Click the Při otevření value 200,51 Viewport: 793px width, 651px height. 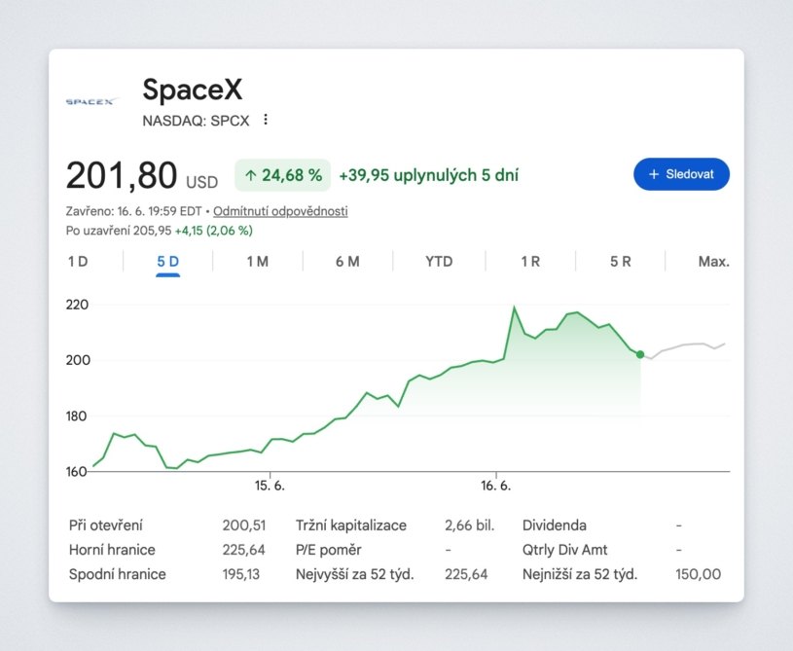pos(244,525)
